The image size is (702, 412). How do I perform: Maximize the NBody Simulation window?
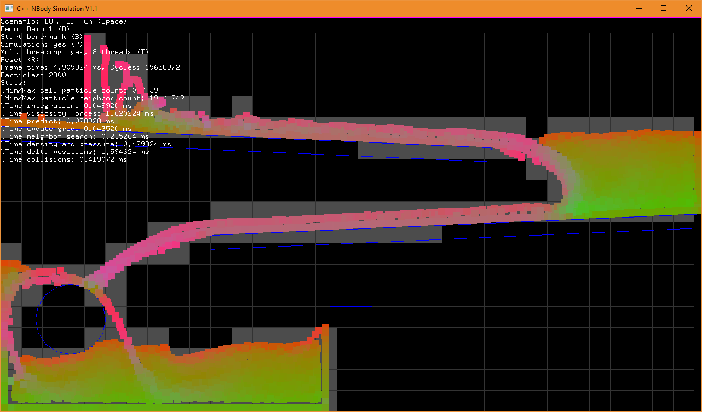[664, 8]
